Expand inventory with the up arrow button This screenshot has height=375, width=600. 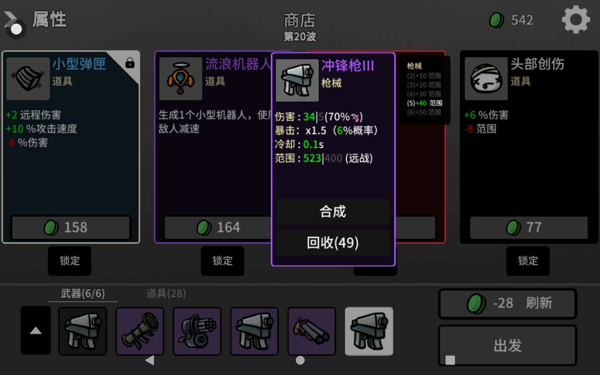(36, 330)
